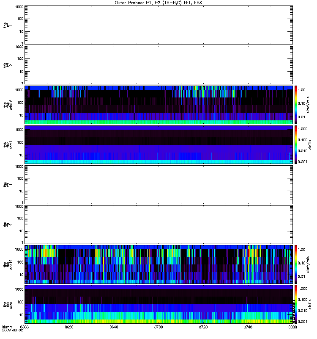The image size is (317, 339).
Task: Click the 'thb fbk scm1' y-axis label
Action: click(x=8, y=145)
